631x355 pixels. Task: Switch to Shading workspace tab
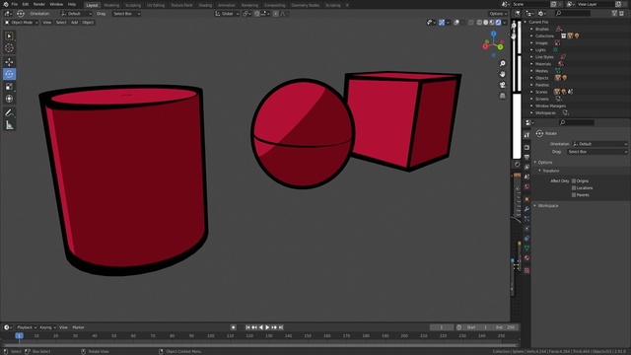click(205, 5)
